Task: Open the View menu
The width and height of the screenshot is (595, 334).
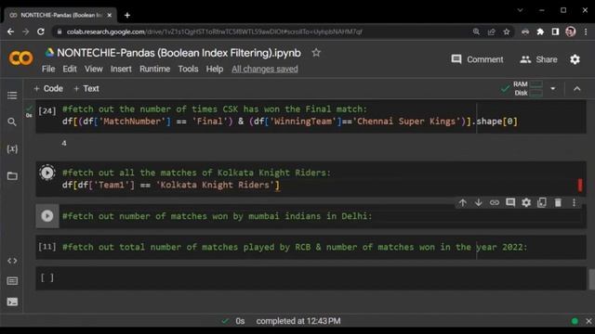Action: 93,69
